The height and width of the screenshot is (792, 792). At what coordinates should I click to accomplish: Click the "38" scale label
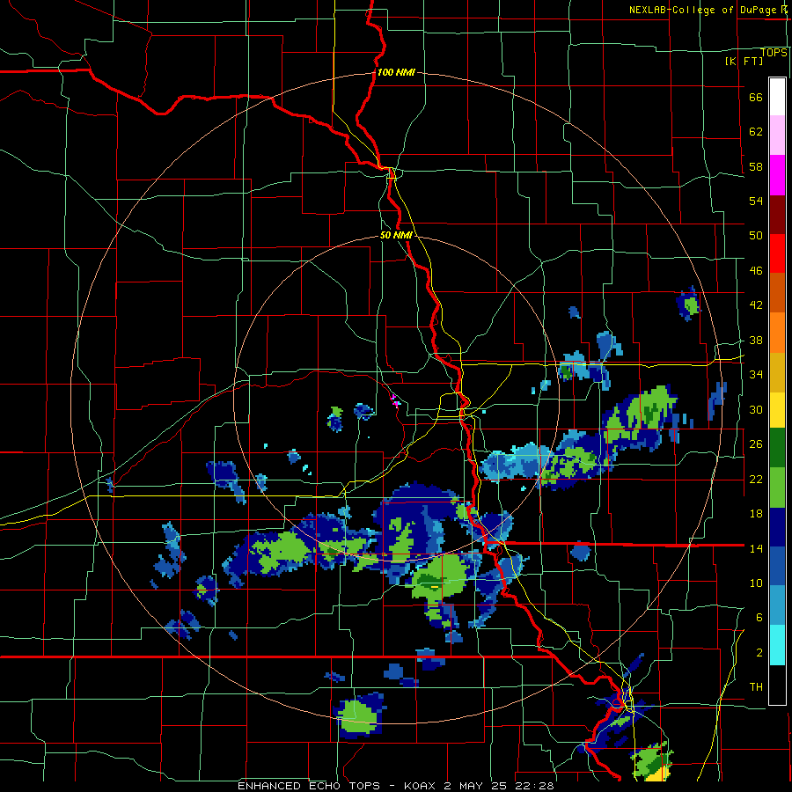[756, 341]
